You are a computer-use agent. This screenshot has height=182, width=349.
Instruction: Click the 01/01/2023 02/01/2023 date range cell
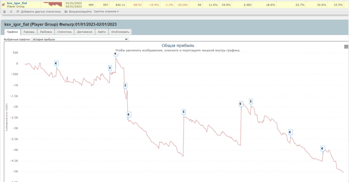pos(73,4)
